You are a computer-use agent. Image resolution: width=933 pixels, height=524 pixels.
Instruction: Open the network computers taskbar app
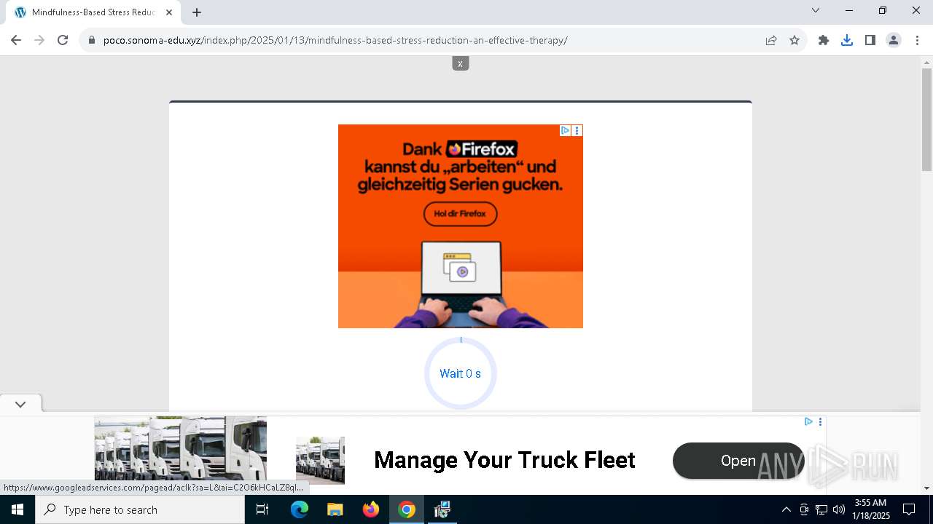[x=442, y=509]
